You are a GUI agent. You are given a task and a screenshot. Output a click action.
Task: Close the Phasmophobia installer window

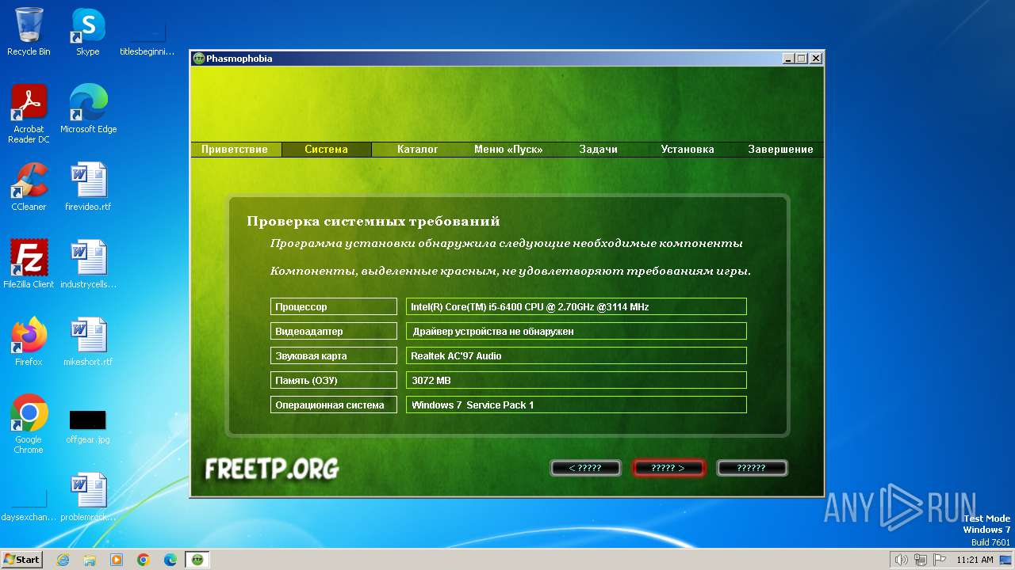(x=816, y=59)
